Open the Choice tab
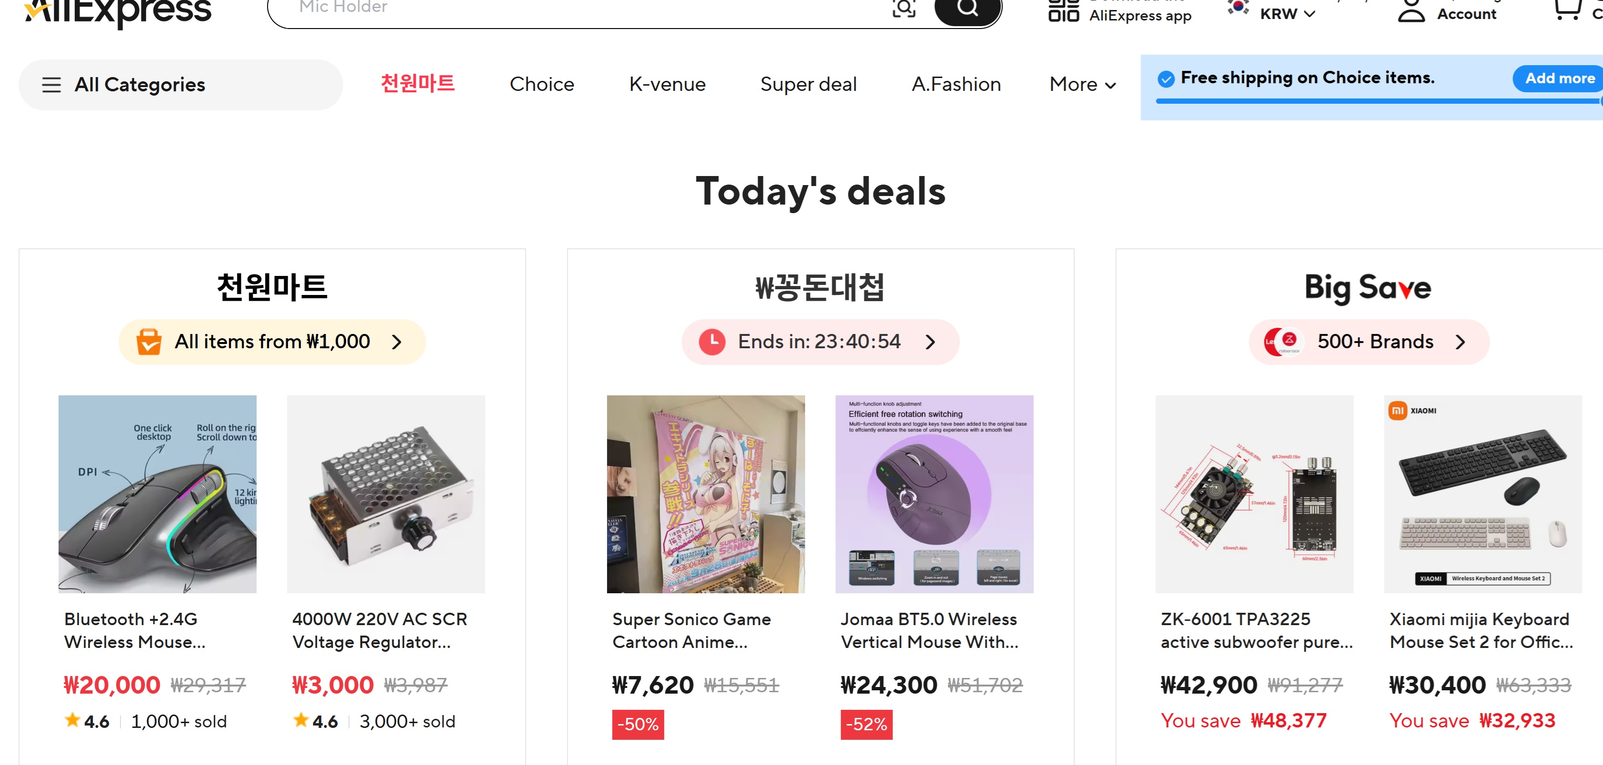The image size is (1603, 765). [x=541, y=84]
